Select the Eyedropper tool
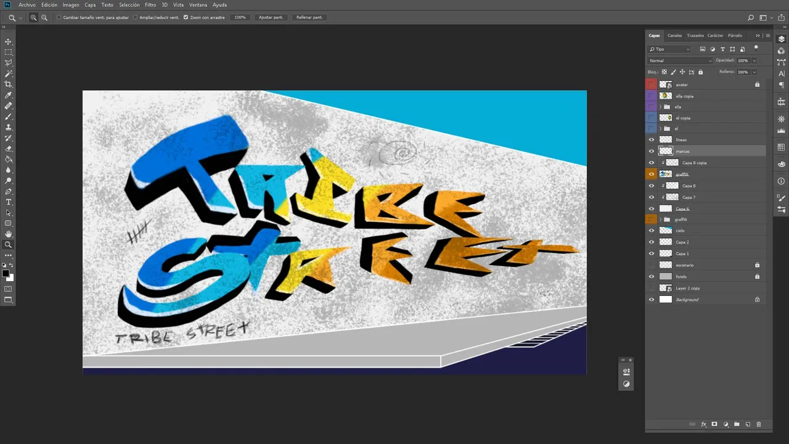The width and height of the screenshot is (789, 444). [x=8, y=95]
